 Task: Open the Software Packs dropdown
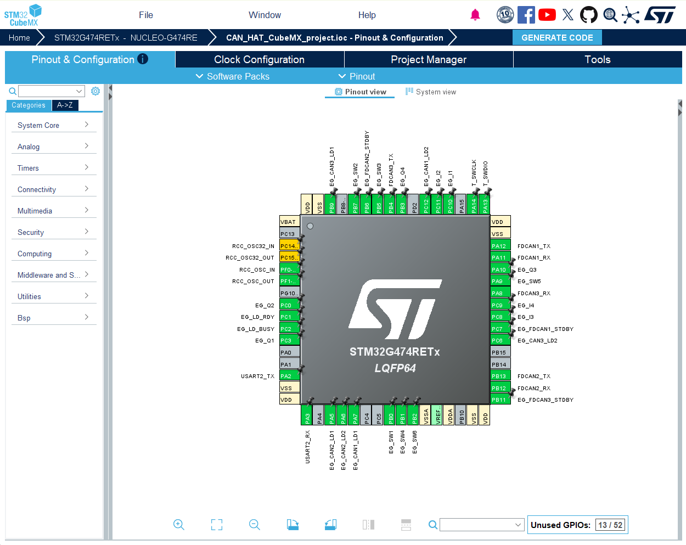[233, 76]
